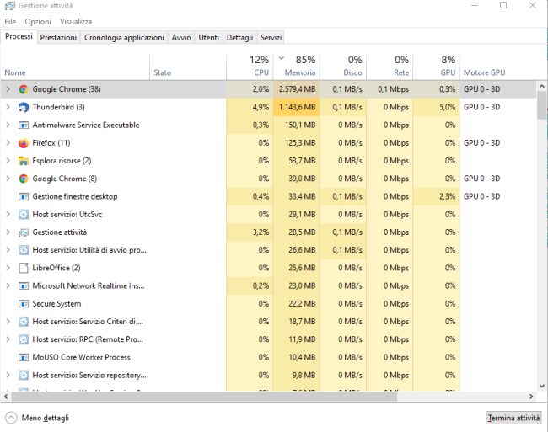Click the Task Manager title bar icon

(10, 6)
